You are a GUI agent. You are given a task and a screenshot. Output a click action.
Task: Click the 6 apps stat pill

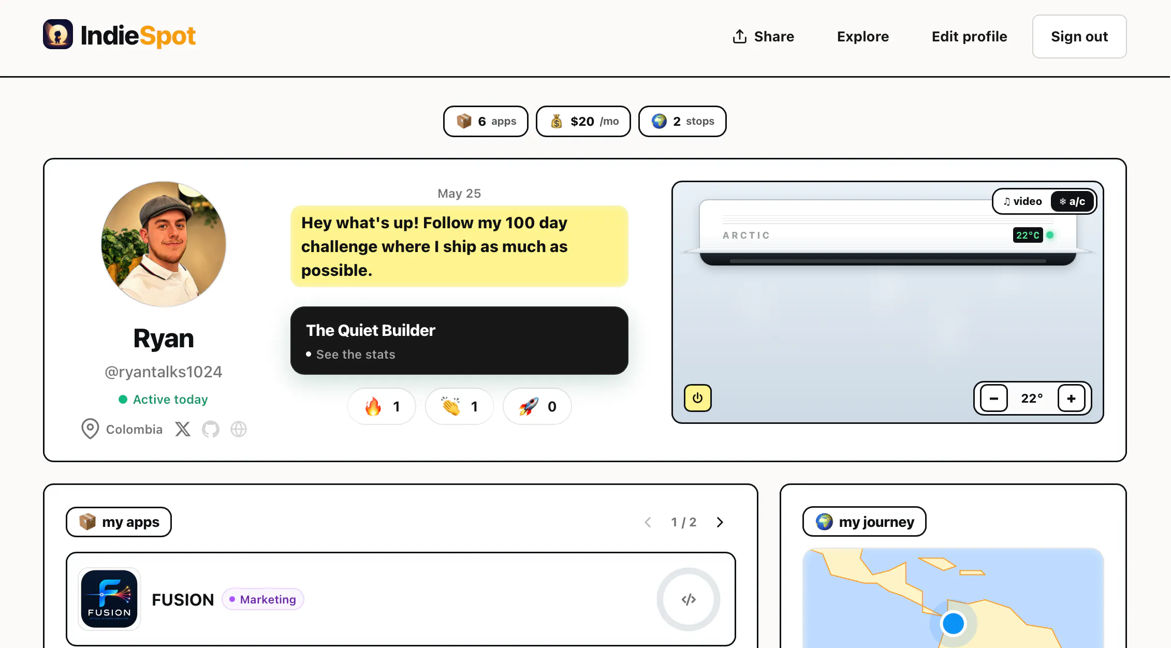click(x=486, y=121)
